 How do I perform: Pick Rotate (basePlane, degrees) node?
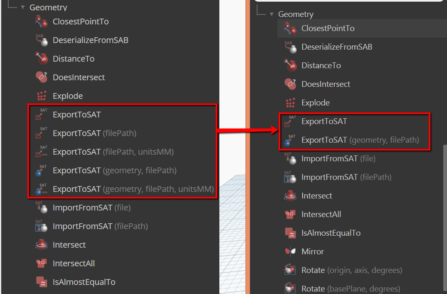click(350, 289)
